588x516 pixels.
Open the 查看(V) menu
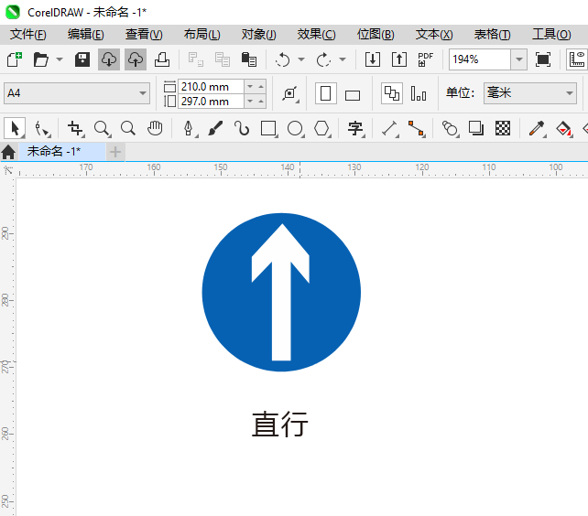(x=144, y=35)
